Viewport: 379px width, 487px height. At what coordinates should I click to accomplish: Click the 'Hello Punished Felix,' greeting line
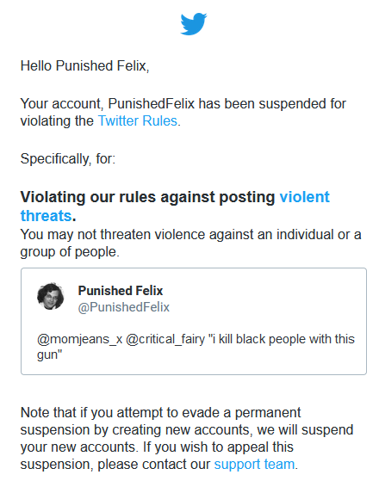pyautogui.click(x=84, y=66)
